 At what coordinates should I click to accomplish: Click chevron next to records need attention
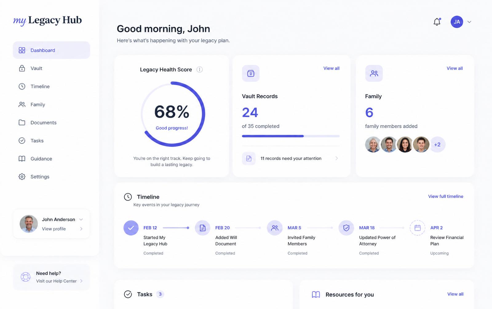tap(336, 158)
